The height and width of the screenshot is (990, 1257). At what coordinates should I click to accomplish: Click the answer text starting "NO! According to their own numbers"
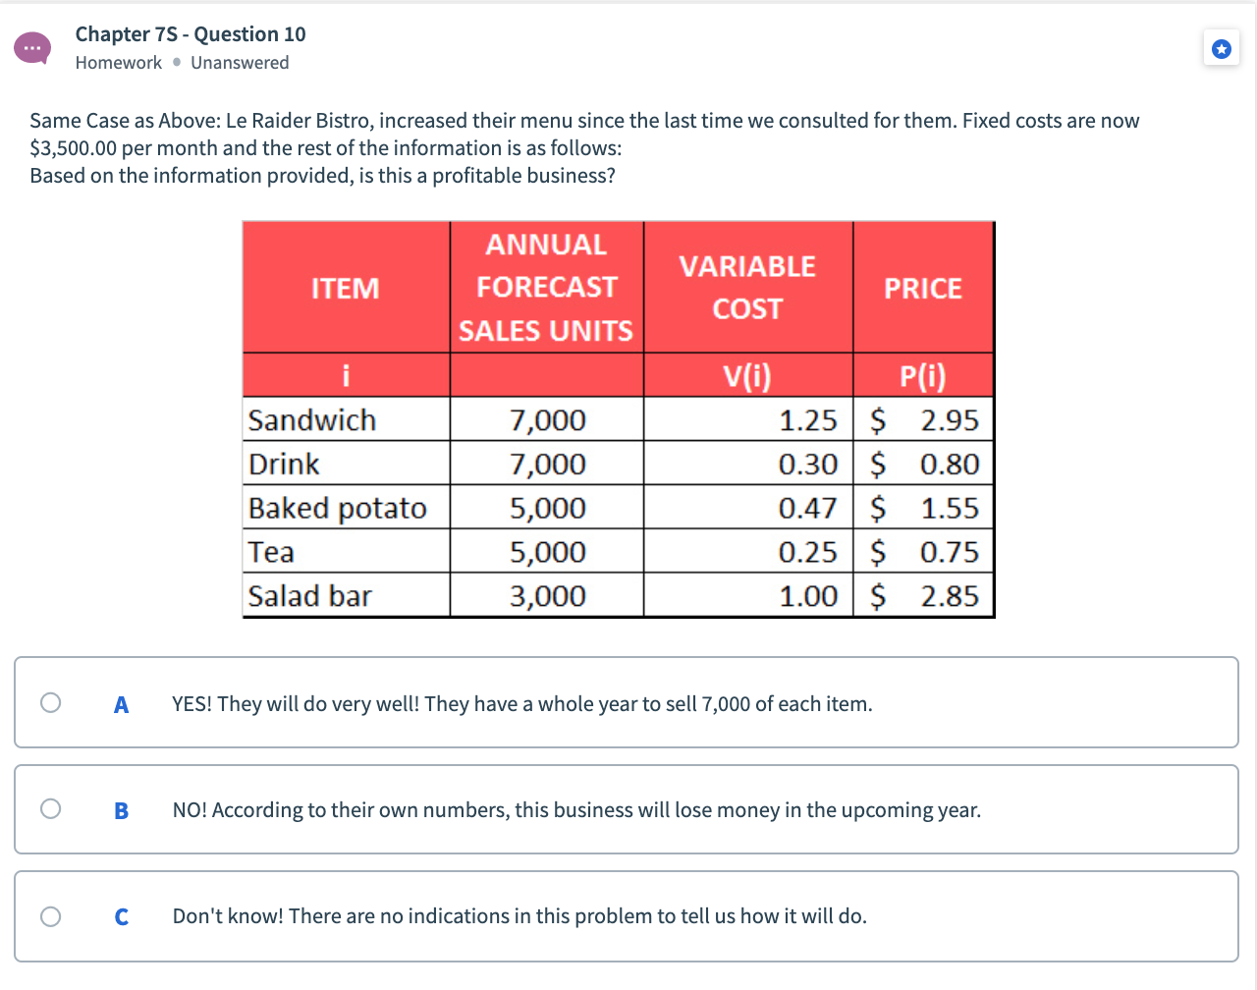(x=576, y=810)
